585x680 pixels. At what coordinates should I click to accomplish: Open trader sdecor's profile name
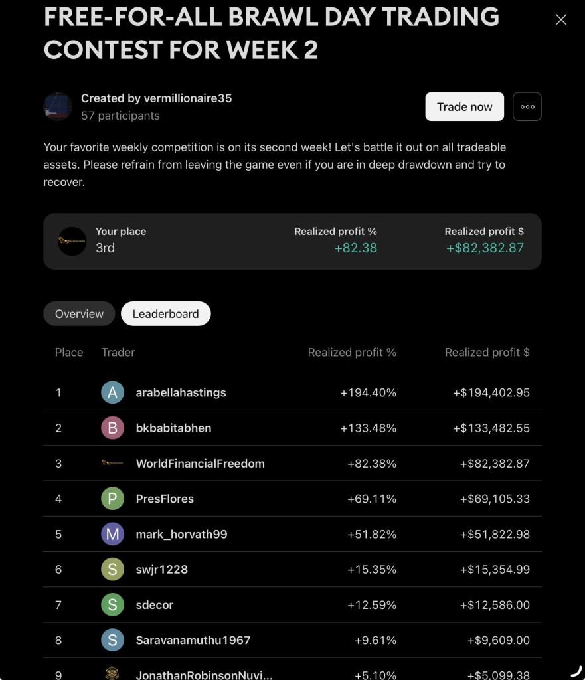154,604
